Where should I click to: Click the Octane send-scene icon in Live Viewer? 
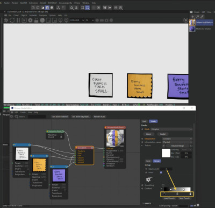[6, 20]
